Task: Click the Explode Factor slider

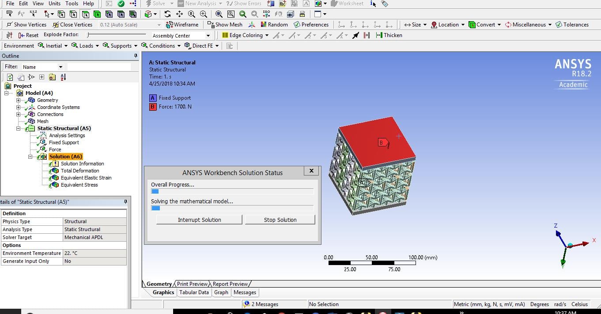Action: pyautogui.click(x=117, y=35)
